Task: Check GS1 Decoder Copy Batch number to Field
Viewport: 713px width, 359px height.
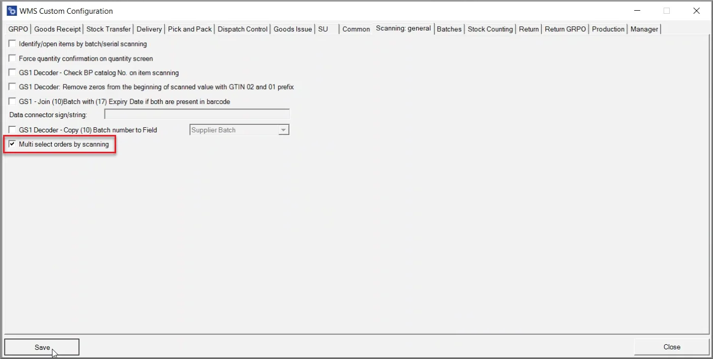Action: click(x=12, y=130)
